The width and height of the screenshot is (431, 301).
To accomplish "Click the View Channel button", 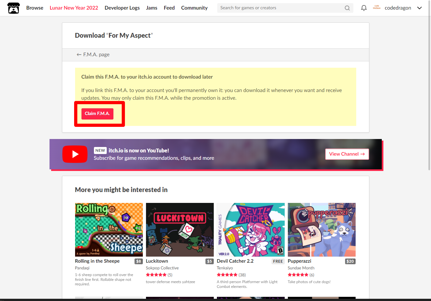I will point(347,154).
